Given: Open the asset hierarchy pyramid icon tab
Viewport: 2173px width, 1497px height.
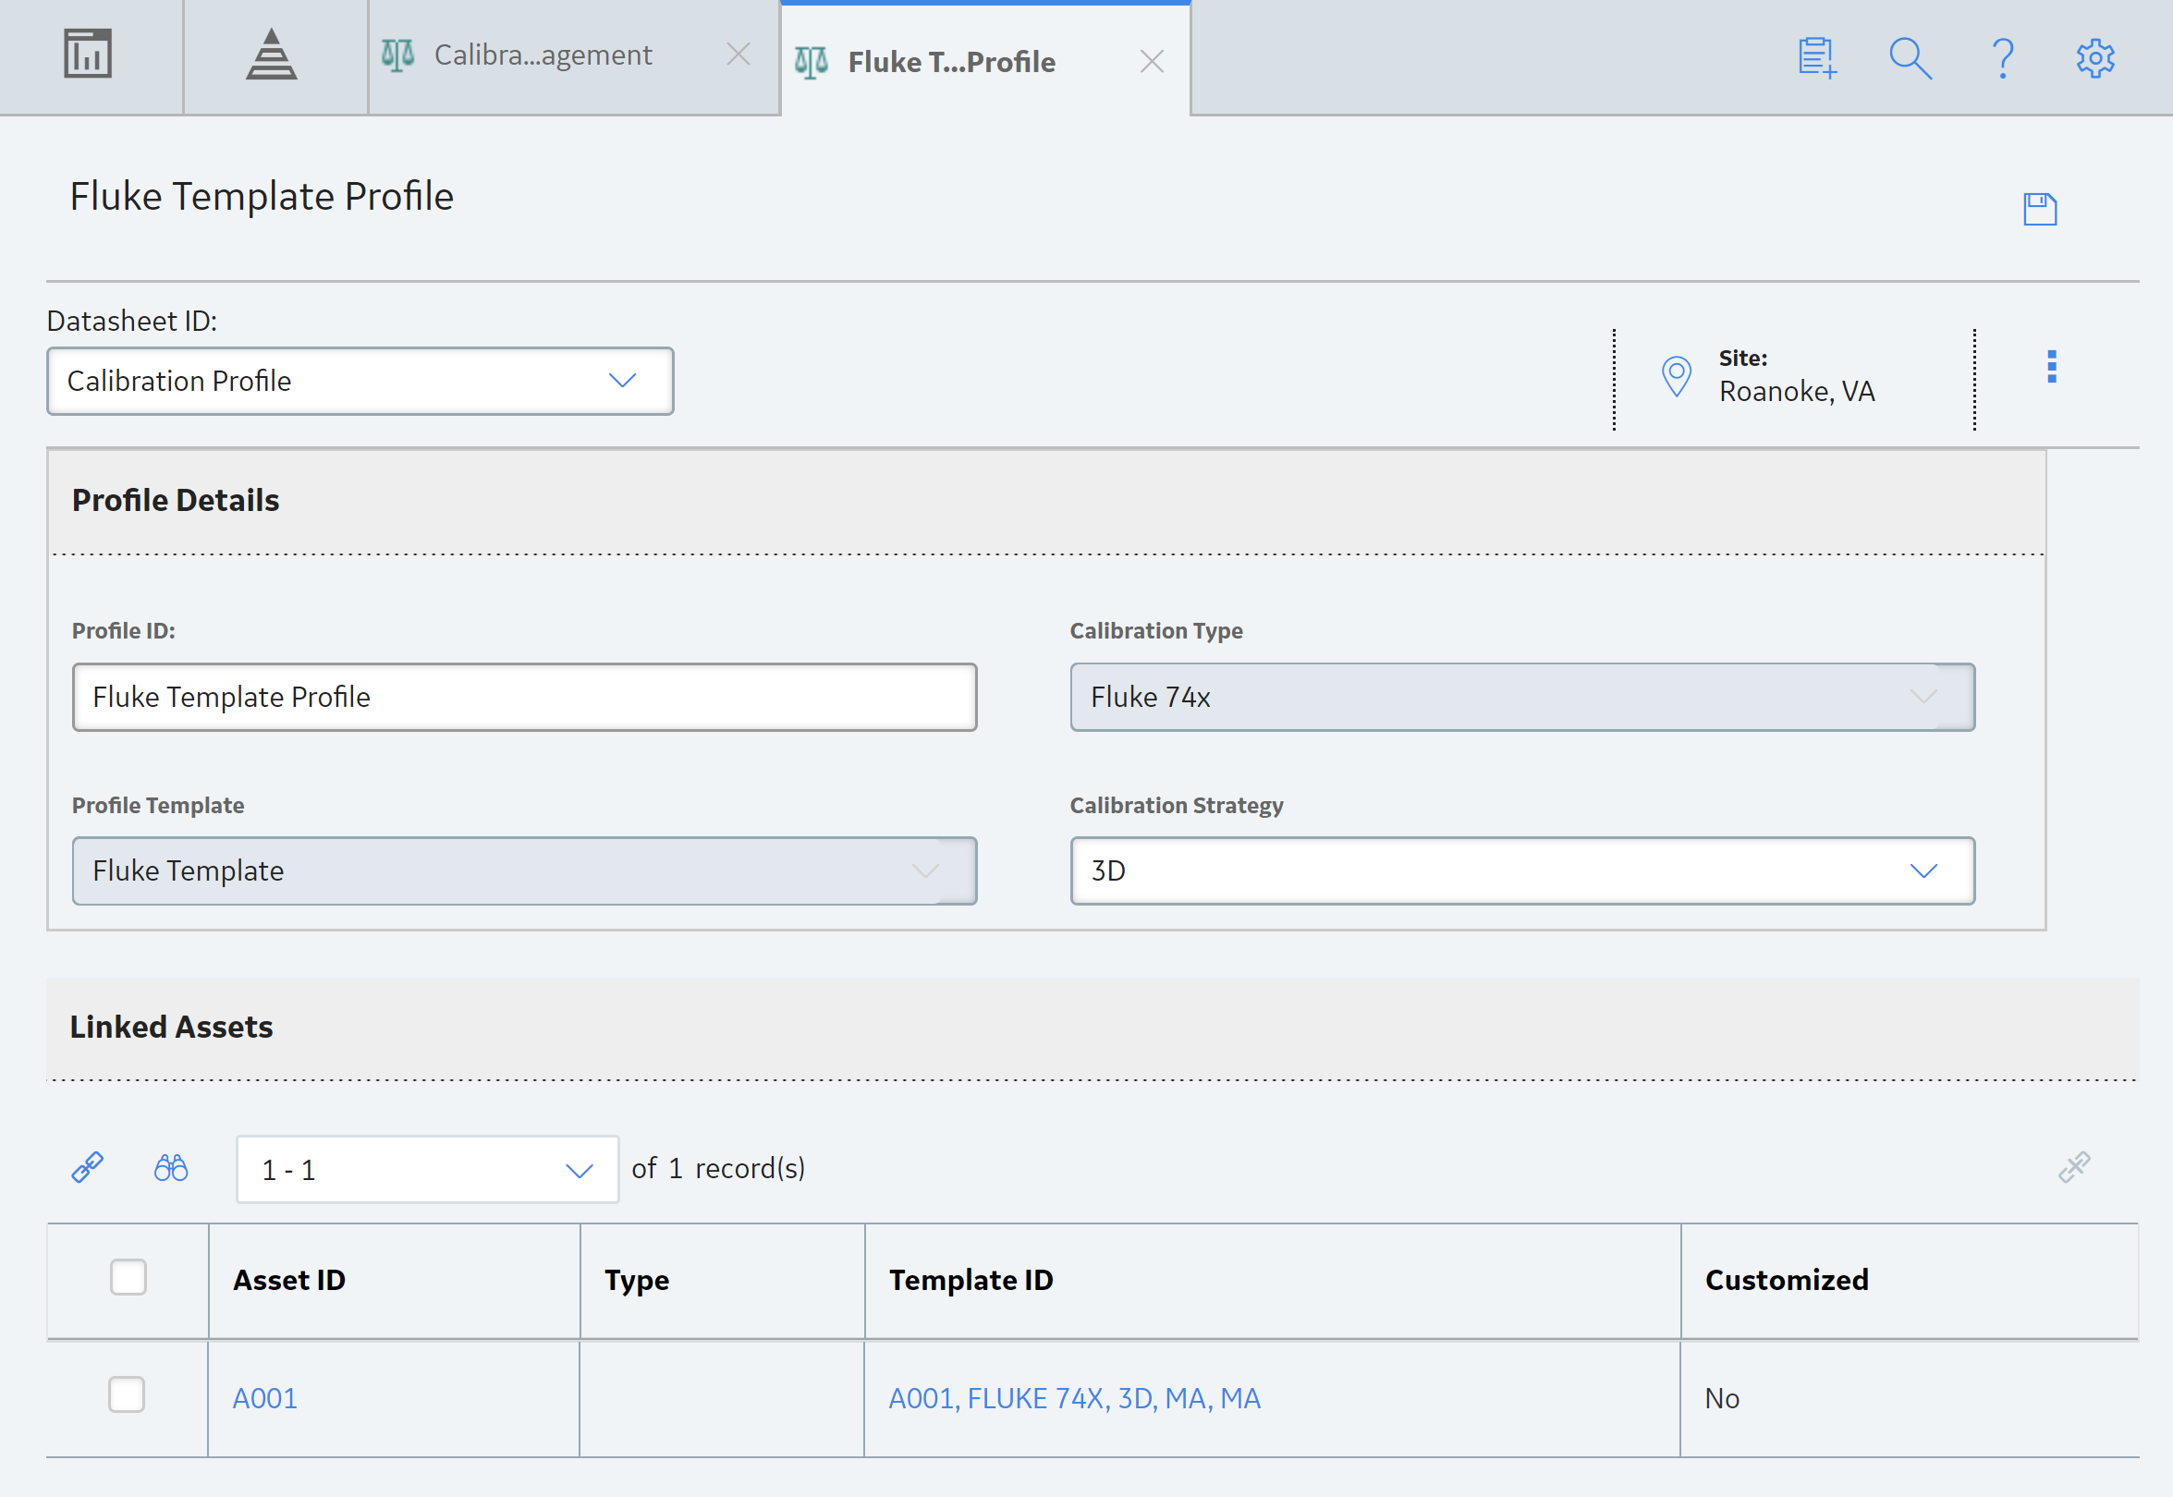Looking at the screenshot, I should pos(272,55).
